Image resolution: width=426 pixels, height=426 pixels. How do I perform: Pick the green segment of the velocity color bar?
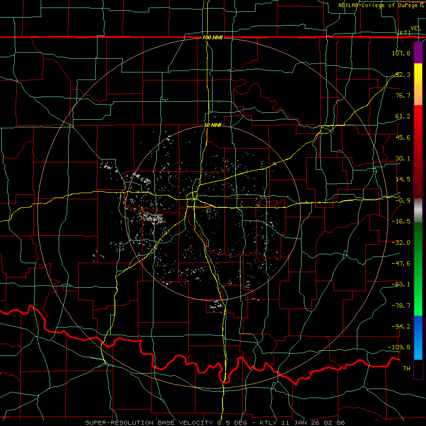[x=418, y=269]
